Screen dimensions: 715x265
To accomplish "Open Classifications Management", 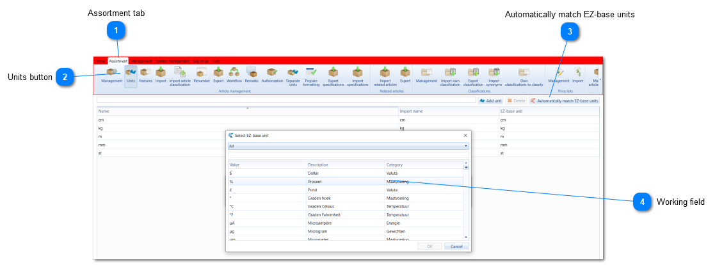I will (426, 76).
